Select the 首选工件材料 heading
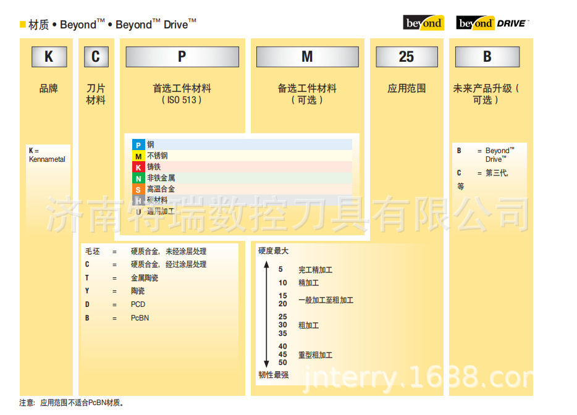 182,88
